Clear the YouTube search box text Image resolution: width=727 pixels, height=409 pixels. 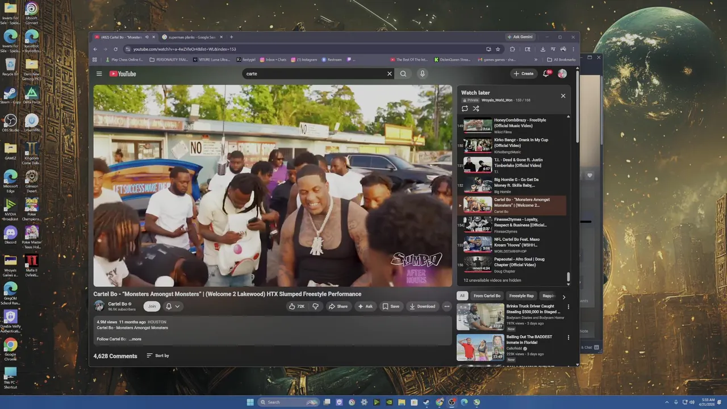tap(390, 74)
